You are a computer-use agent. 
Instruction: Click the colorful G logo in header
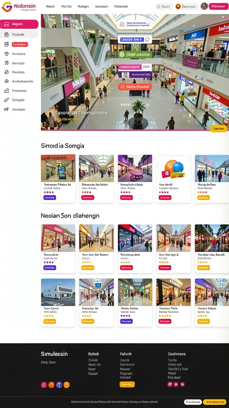(7, 7)
